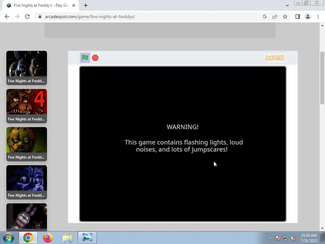Go forward using the browser arrow
325x244 pixels.
17,17
